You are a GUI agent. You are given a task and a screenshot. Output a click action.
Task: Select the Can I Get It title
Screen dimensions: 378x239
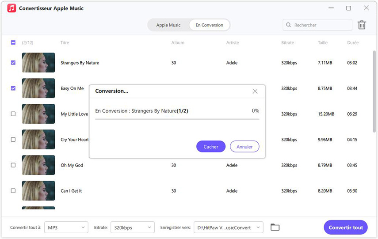(71, 191)
